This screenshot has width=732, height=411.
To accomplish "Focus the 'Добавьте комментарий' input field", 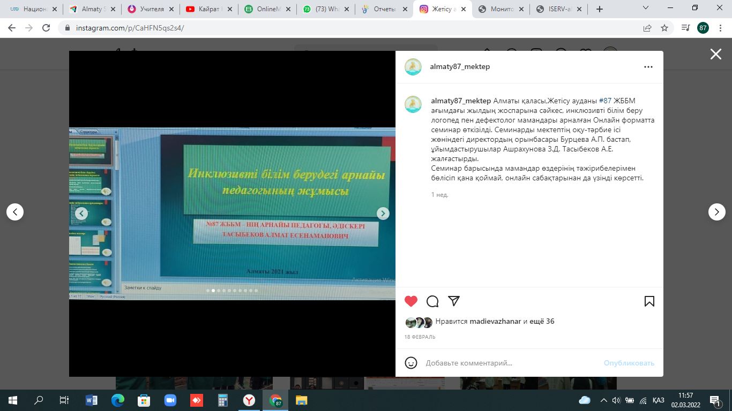I will pyautogui.click(x=509, y=363).
